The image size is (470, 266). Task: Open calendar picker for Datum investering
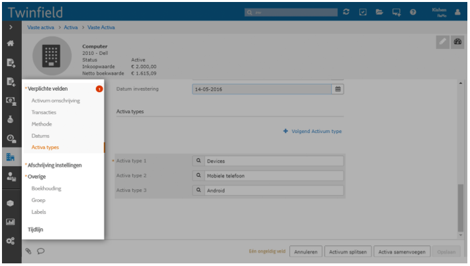pos(338,89)
